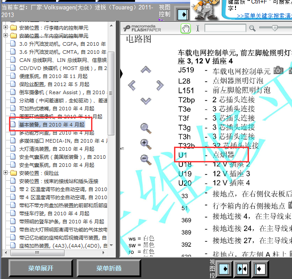
Task: Click bottom view control split-center button
Action: [242, 269]
